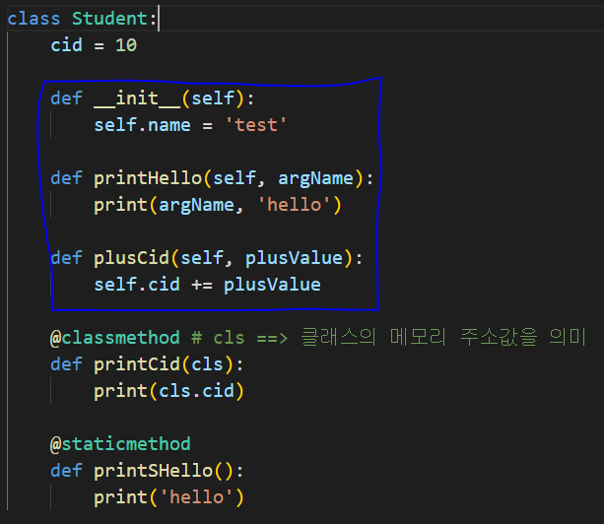604x524 pixels.
Task: Click 'hello' string in printSHello body
Action: [196, 497]
